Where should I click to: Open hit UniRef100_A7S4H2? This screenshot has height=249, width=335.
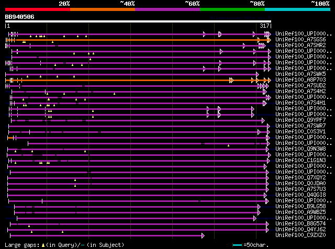(300, 92)
